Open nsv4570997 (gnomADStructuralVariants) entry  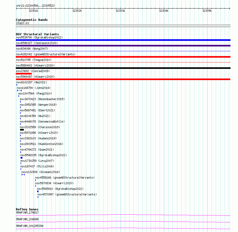67,194
